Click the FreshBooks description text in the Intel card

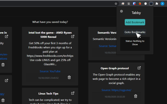tap(50, 54)
